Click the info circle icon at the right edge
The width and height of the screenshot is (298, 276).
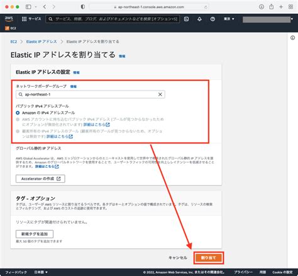(x=293, y=38)
